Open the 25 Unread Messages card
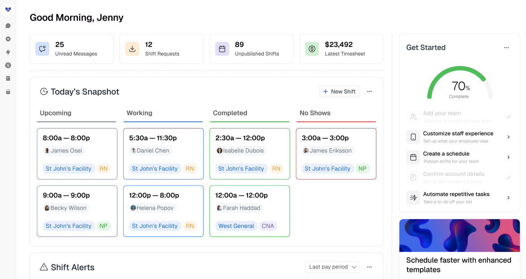Screen dimensions: 526x279 tap(72, 49)
